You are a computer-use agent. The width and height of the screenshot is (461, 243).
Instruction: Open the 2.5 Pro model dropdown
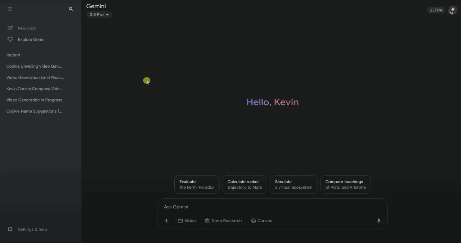point(99,15)
